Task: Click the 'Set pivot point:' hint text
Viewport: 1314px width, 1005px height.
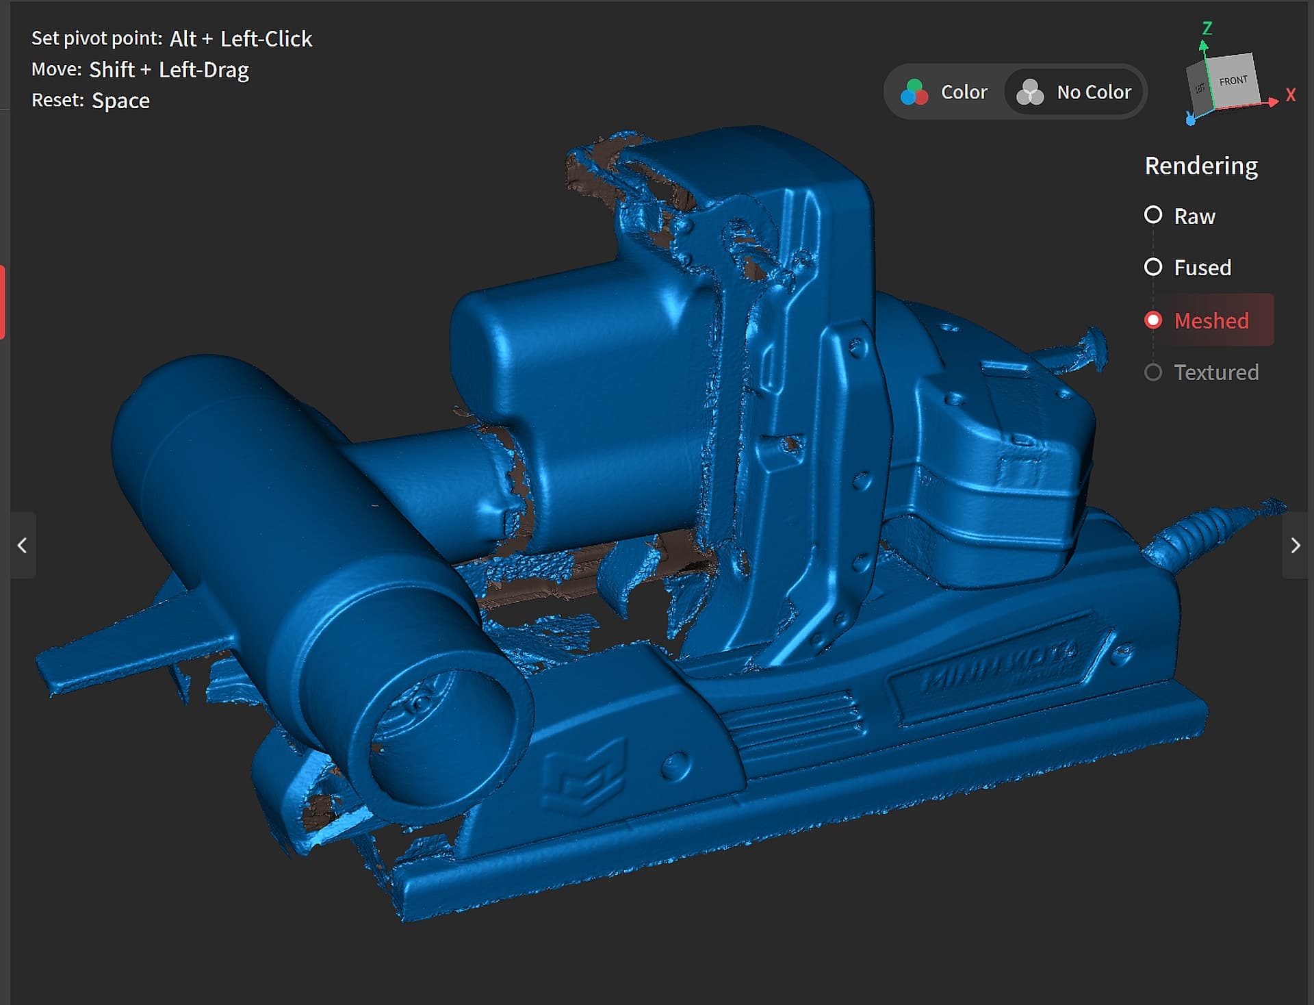Action: 96,38
